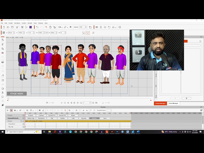Switch to the Content Manager tab
The image size is (204, 153).
point(160,103)
